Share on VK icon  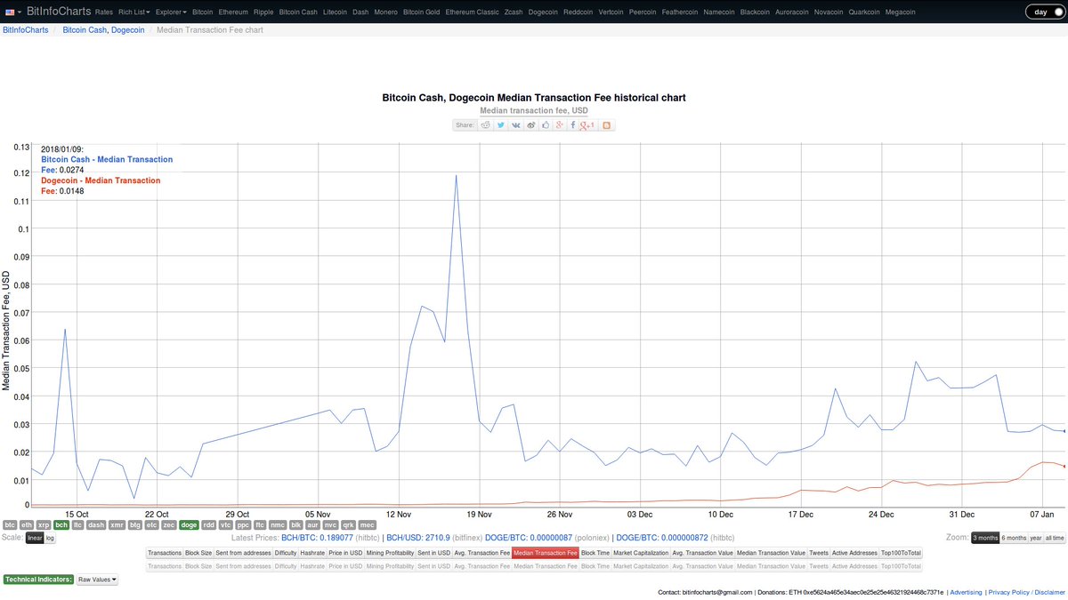(x=516, y=125)
